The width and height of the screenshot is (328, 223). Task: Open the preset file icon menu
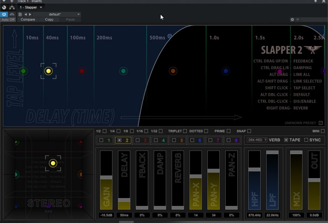click(20, 14)
